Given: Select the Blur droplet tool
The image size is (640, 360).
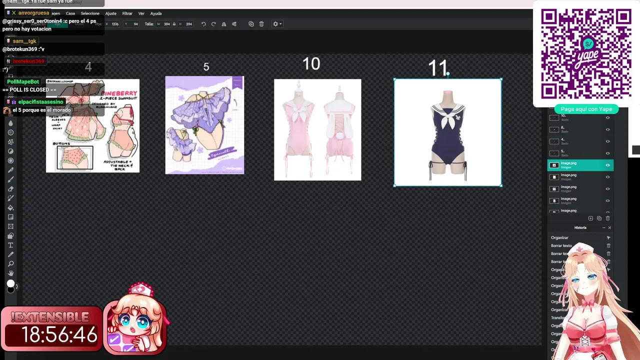Looking at the screenshot, I should [x=10, y=123].
